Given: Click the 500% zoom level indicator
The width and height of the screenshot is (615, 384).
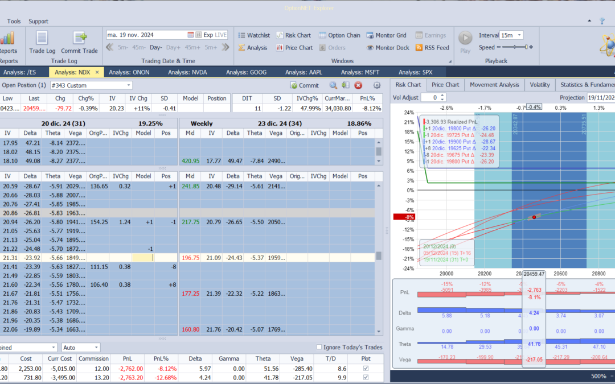Looking at the screenshot, I should (599, 376).
